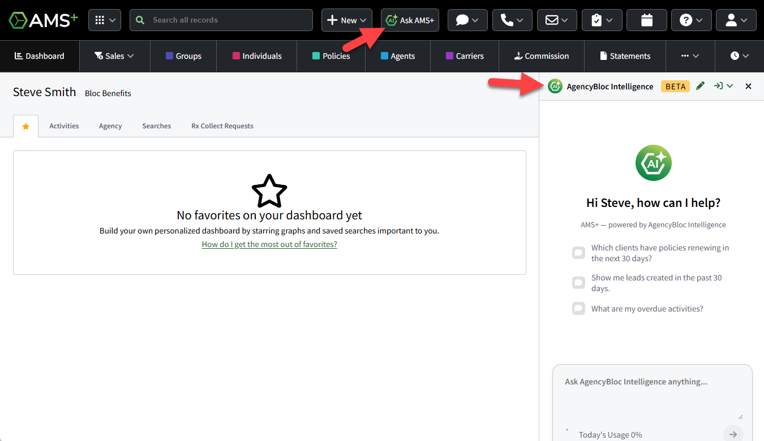Image resolution: width=764 pixels, height=441 pixels.
Task: Open Groups in the nav bar
Action: [183, 56]
